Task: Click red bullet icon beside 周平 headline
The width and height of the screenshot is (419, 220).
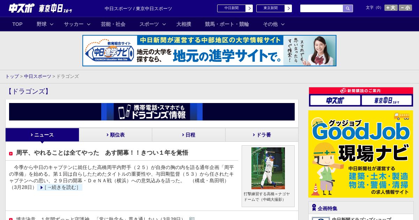Action: pyautogui.click(x=11, y=154)
